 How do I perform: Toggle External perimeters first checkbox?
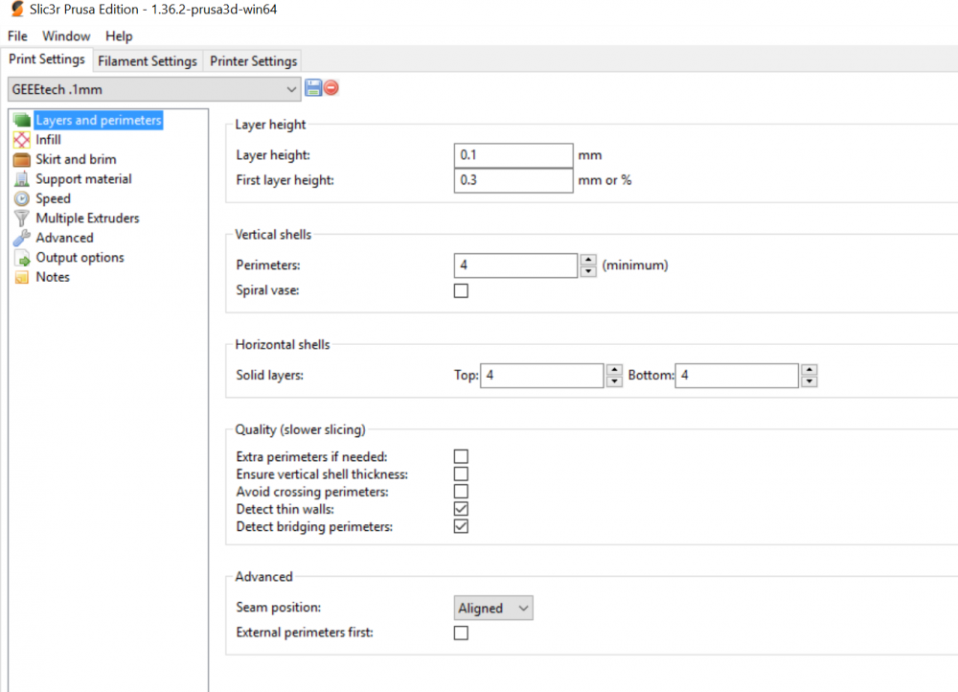[461, 633]
